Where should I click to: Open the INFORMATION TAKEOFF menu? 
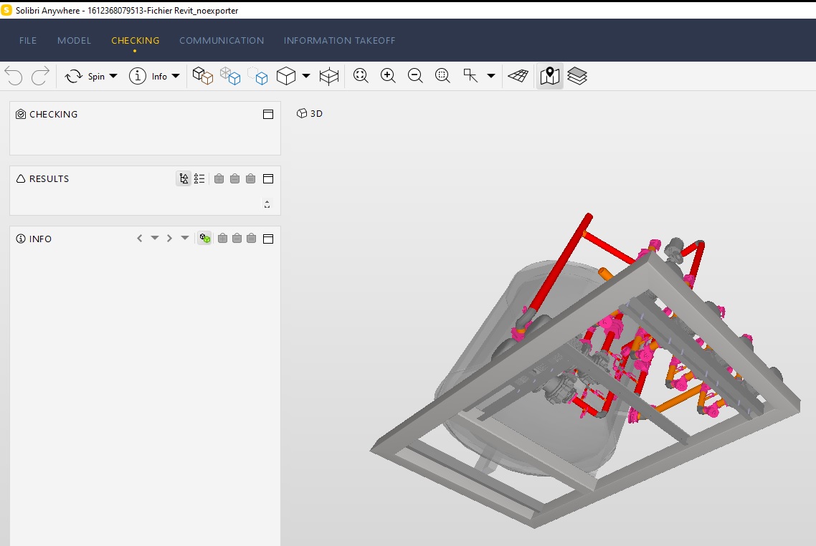click(339, 41)
